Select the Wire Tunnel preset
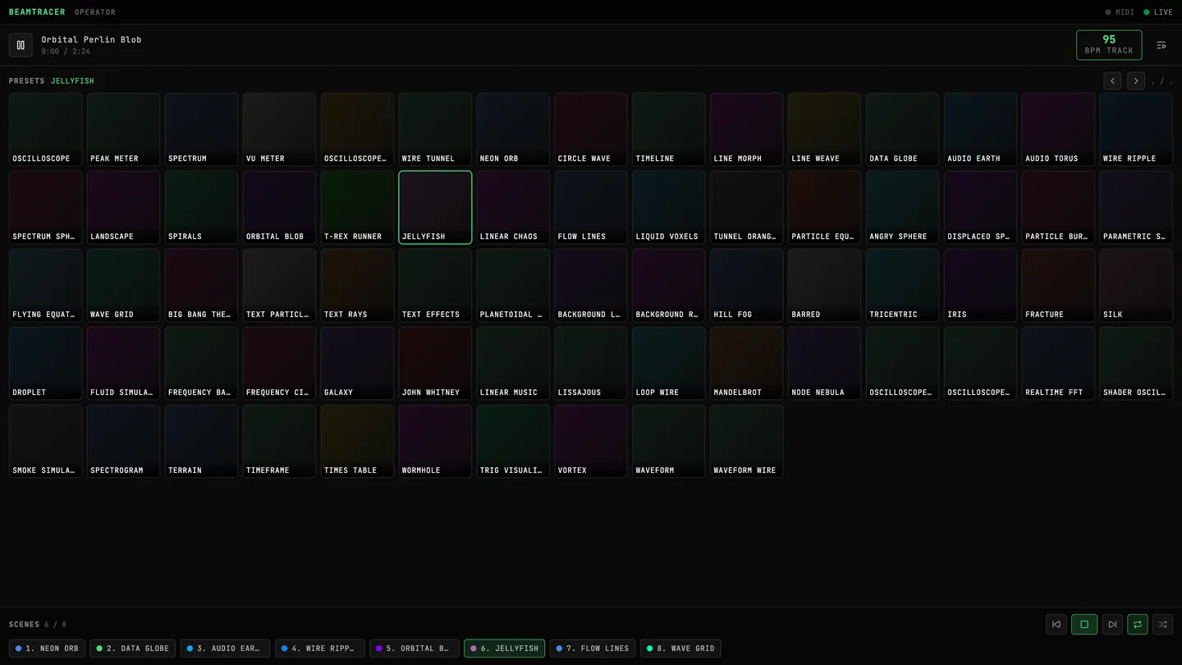 click(435, 130)
